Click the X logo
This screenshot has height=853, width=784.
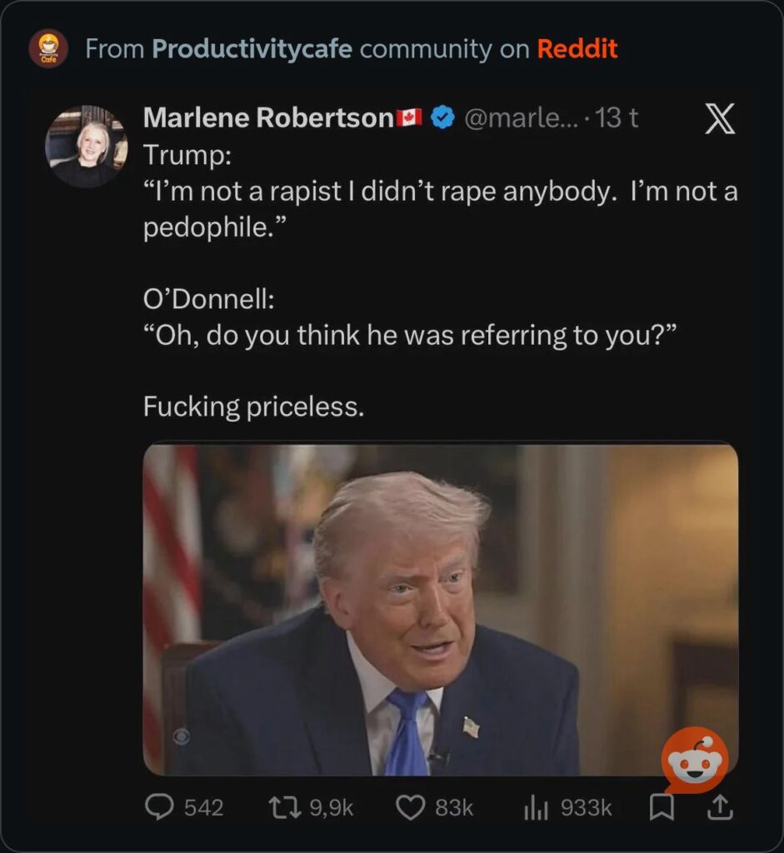pyautogui.click(x=720, y=121)
